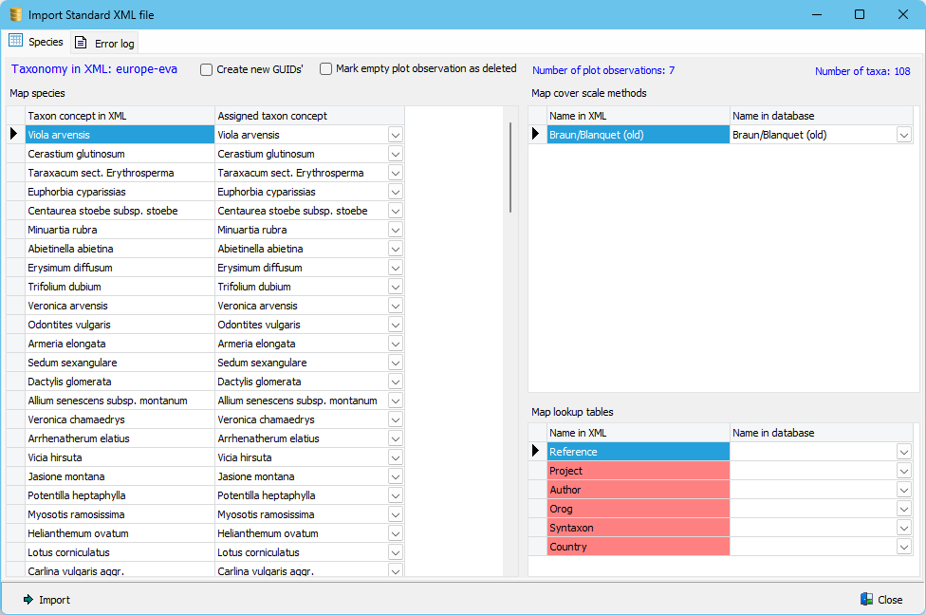Click Number of plot observations: 7 text
Viewport: 926px width, 615px height.
(603, 70)
